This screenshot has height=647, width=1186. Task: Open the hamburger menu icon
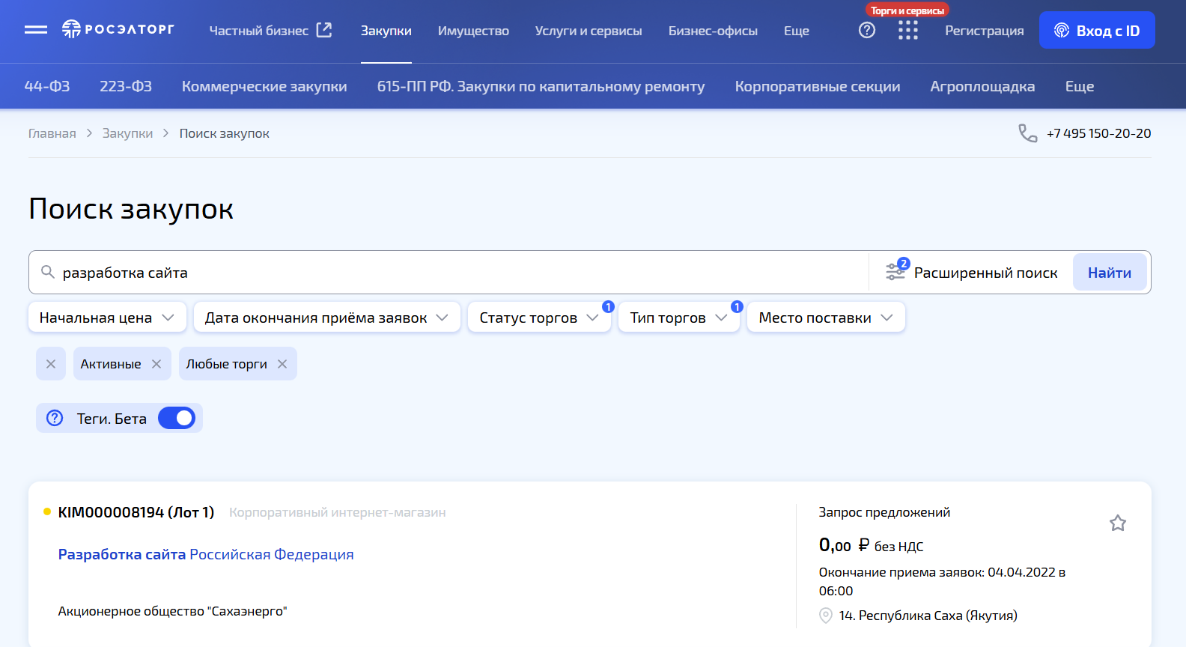pyautogui.click(x=35, y=30)
